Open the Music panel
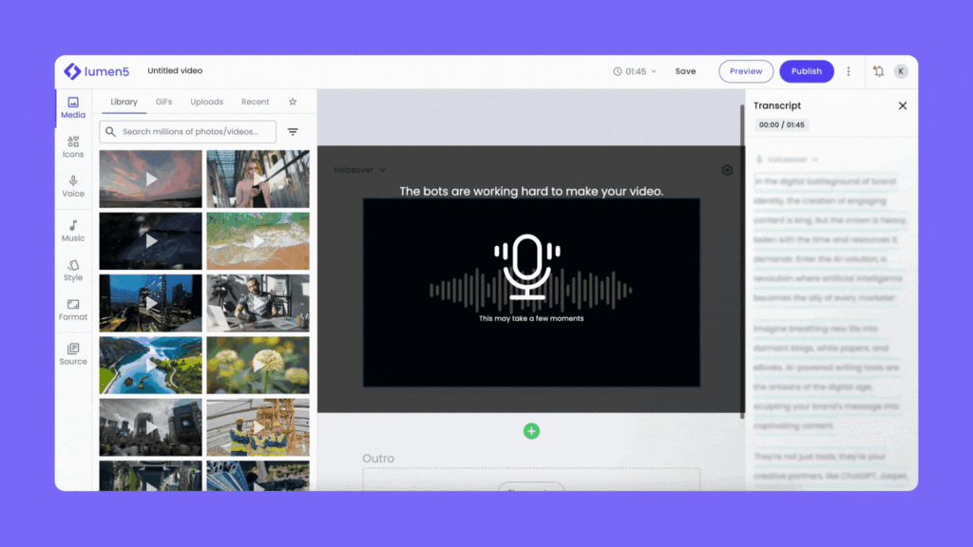973x547 pixels. (x=73, y=231)
